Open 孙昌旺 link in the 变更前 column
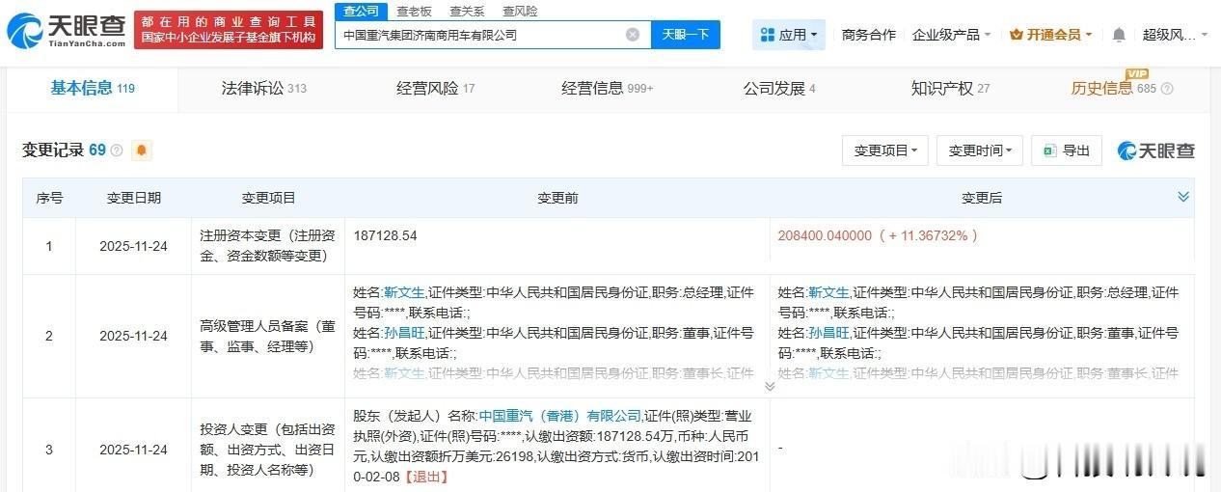1221x492 pixels. 404,333
